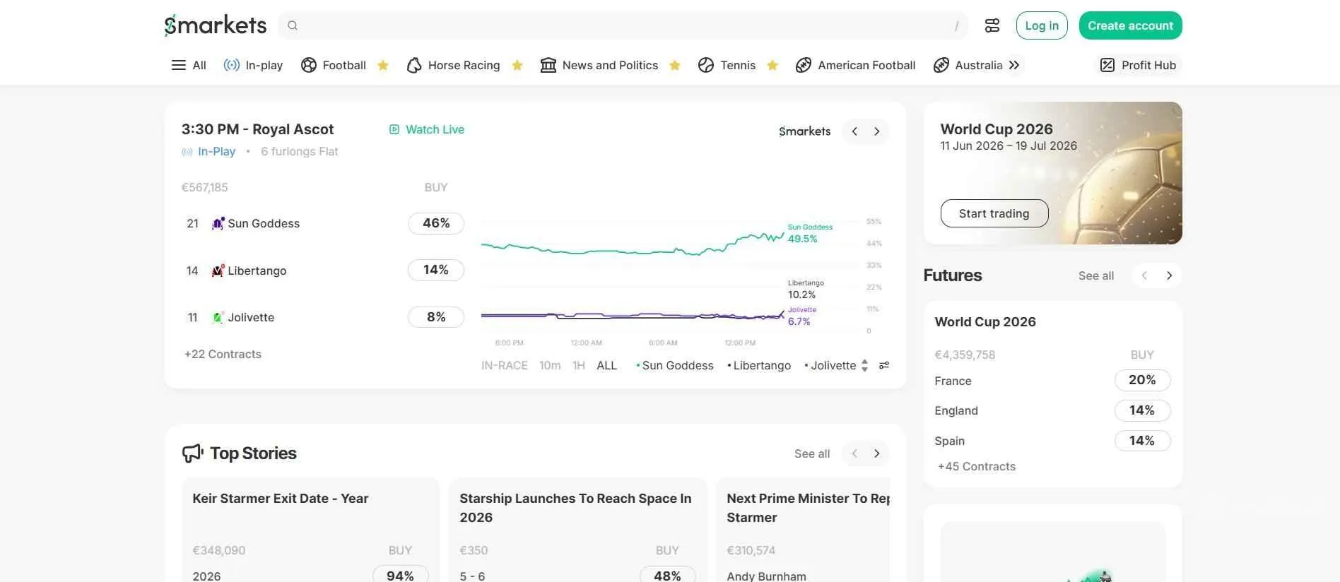Open the Next Prime Minister To Replace Starmer story

coord(808,508)
